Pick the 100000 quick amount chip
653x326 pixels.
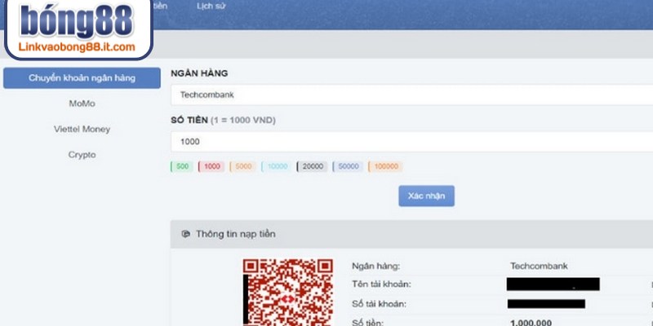coord(385,166)
